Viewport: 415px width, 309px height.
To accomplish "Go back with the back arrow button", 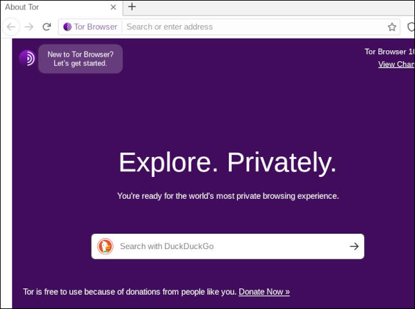I will pos(11,26).
